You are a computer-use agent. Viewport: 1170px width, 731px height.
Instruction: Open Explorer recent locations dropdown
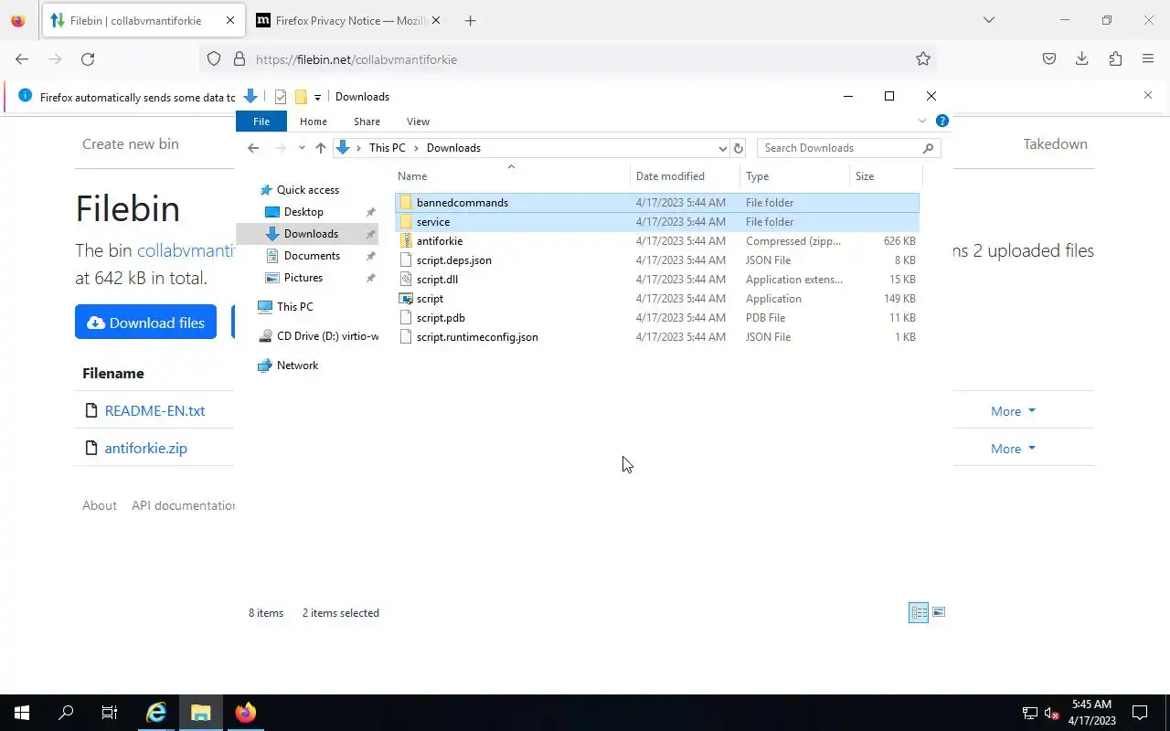click(x=302, y=148)
